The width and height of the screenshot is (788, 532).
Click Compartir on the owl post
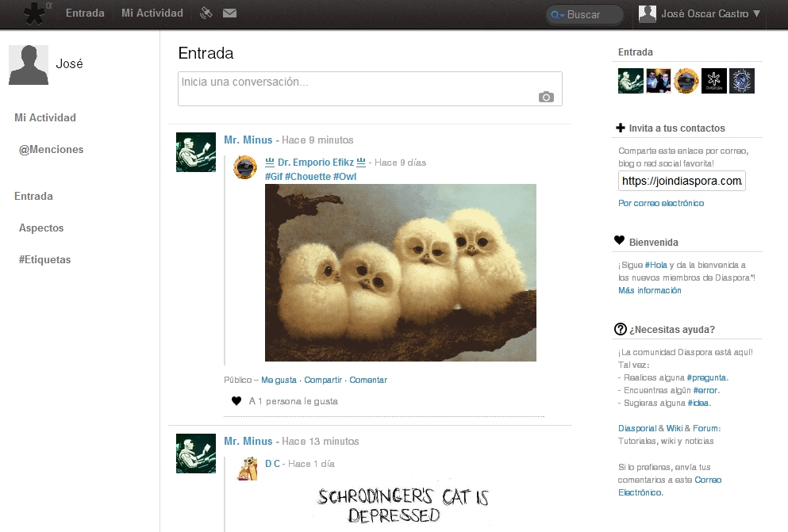pyautogui.click(x=323, y=380)
